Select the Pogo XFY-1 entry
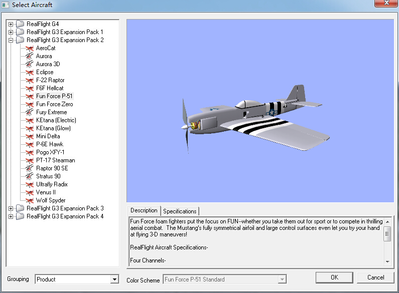Screen dimensions: 399x293 (x=50, y=152)
